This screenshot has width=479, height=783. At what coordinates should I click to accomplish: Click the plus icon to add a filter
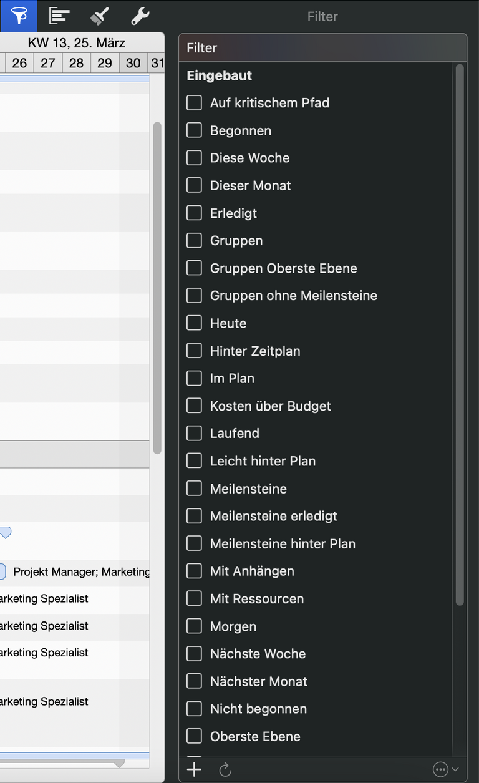(194, 769)
